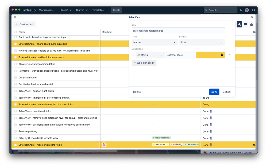This screenshot has height=166, width=267.
Task: Open the Format dropdown showing Row
Action: click(202, 42)
